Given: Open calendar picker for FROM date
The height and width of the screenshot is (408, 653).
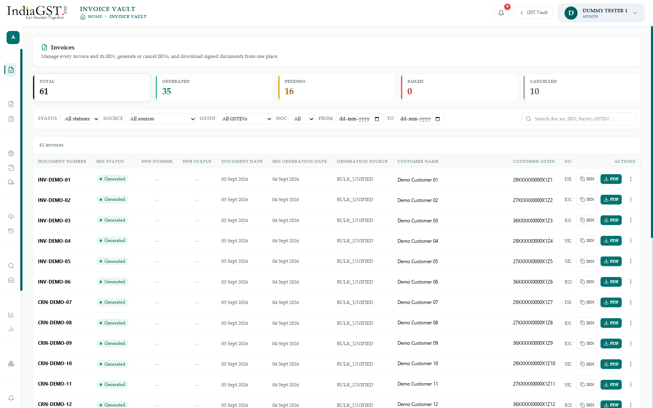Looking at the screenshot, I should [377, 119].
